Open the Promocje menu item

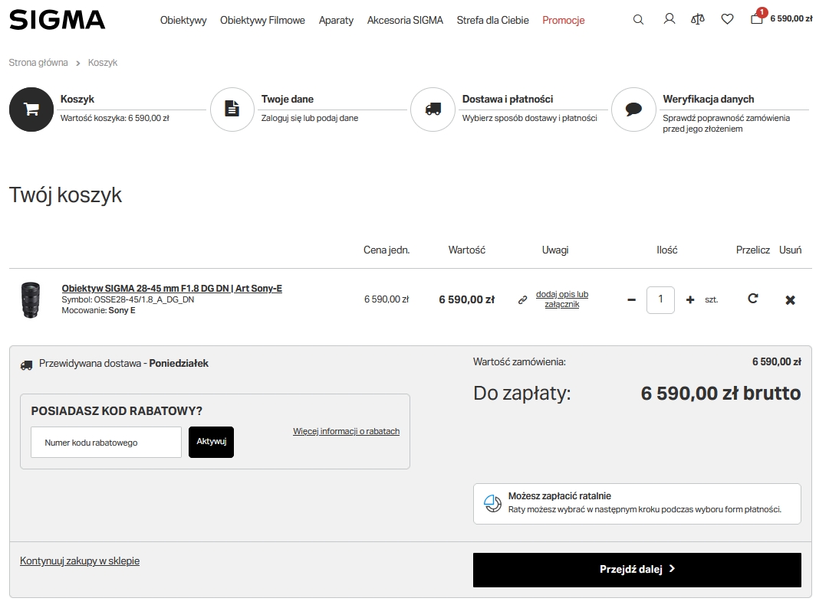coord(563,21)
